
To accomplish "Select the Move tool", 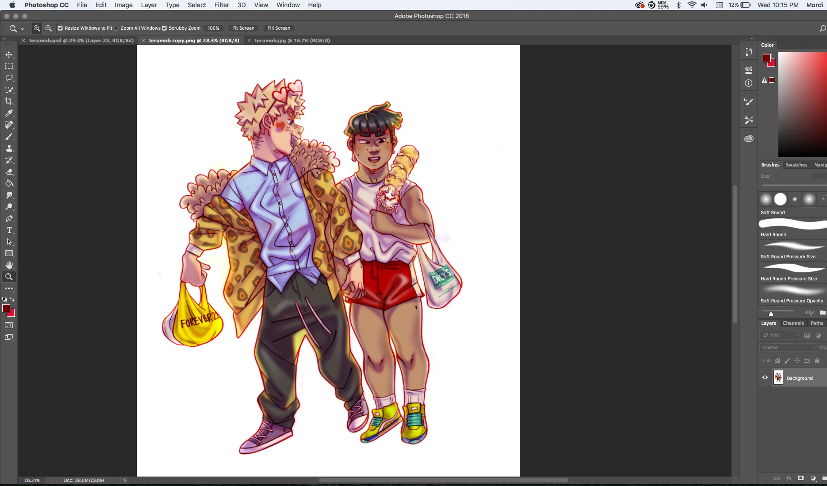I will 9,54.
